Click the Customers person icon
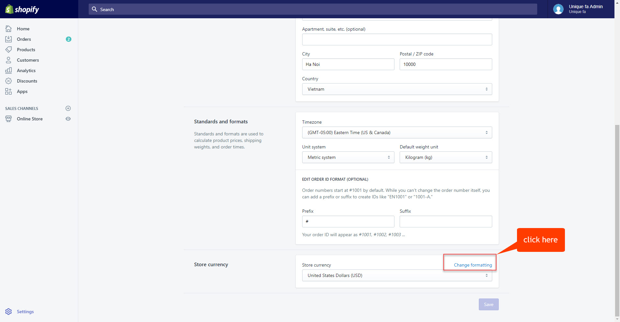Viewport: 620px width, 322px height. (8, 60)
